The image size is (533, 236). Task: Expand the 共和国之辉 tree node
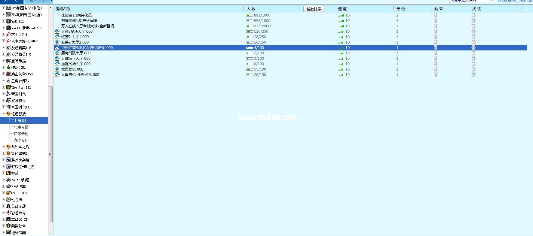4,147
